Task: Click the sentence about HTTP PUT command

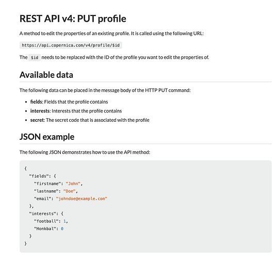Action: tap(105, 90)
